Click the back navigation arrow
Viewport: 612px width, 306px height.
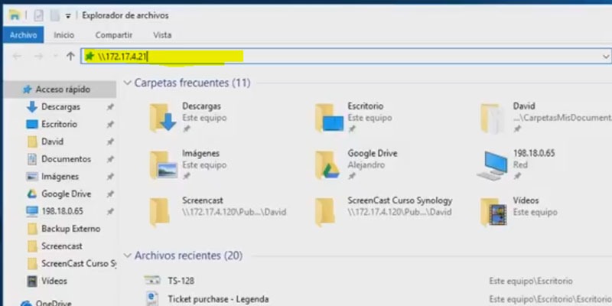tap(17, 57)
